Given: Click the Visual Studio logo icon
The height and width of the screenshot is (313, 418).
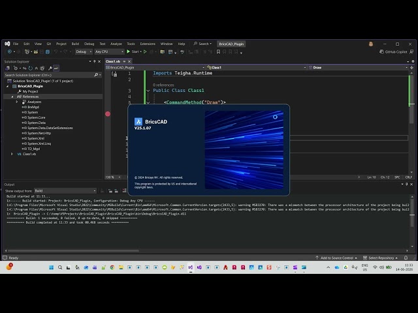Looking at the screenshot, I should click(7, 44).
